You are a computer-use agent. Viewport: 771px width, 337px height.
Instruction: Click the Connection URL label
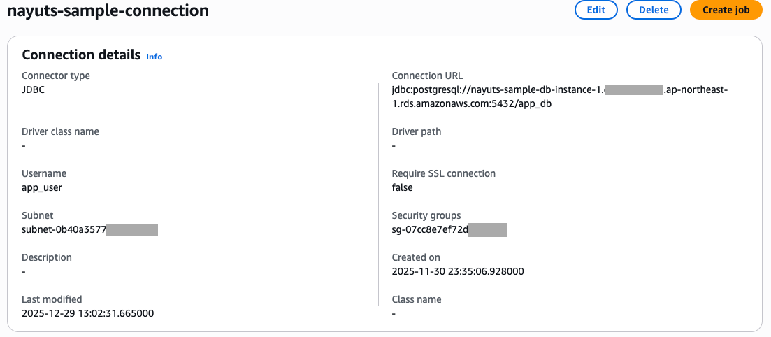coord(427,76)
